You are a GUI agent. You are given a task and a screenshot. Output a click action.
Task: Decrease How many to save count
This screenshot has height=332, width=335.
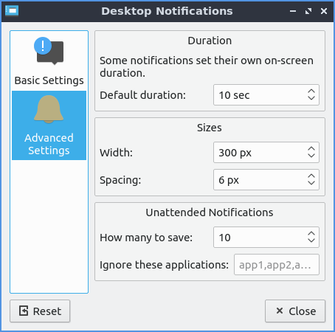pyautogui.click(x=311, y=241)
